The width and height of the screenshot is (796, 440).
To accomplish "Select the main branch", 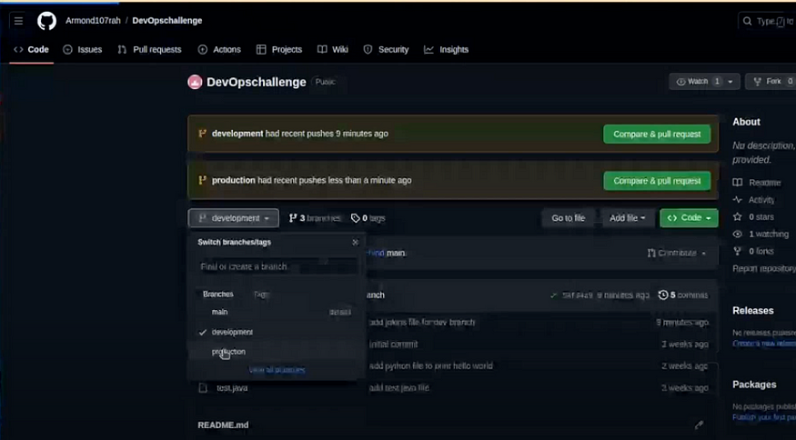I will pos(277,312).
